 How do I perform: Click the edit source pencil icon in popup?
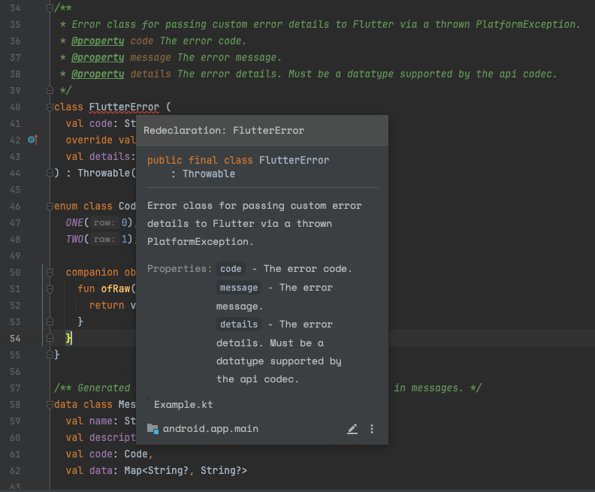point(352,429)
